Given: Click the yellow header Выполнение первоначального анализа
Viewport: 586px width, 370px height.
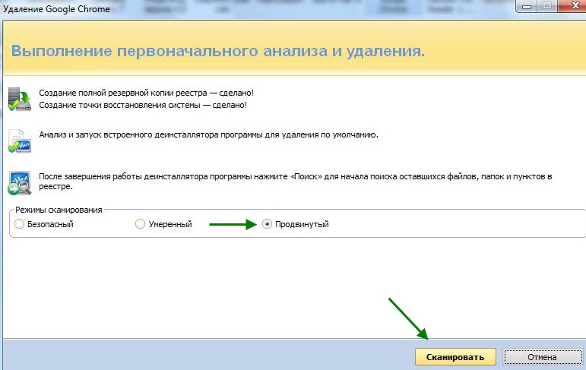Looking at the screenshot, I should (217, 52).
